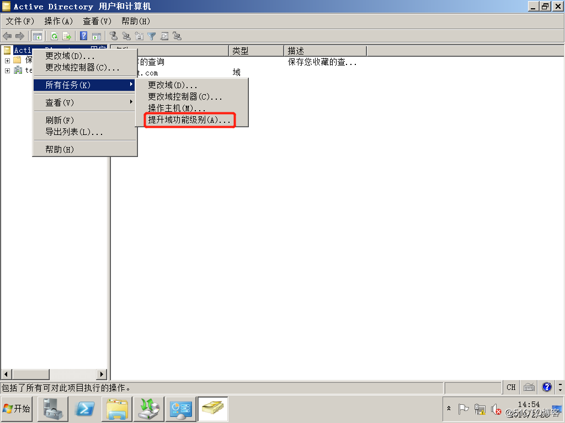Click the control panel monitor taskbar icon

(180, 409)
